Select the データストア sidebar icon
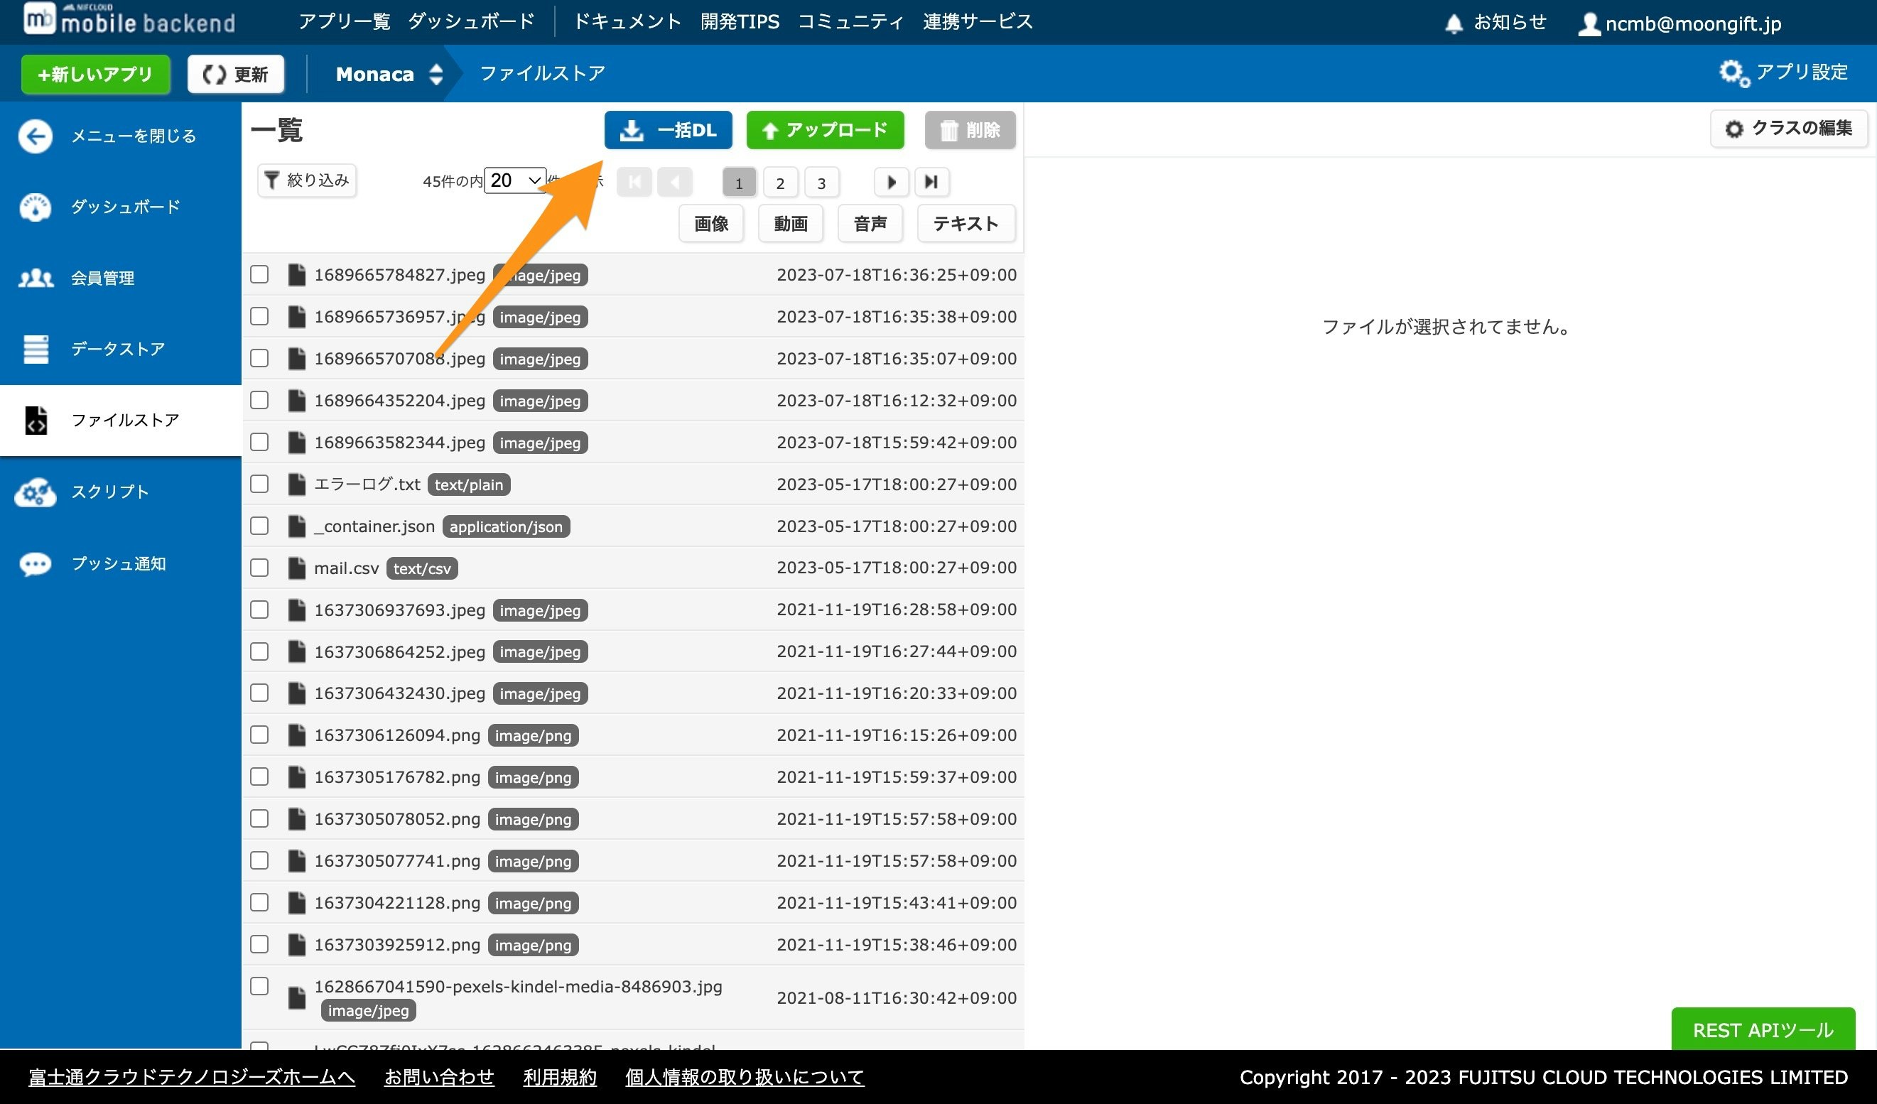Viewport: 1877px width, 1104px height. click(x=35, y=349)
